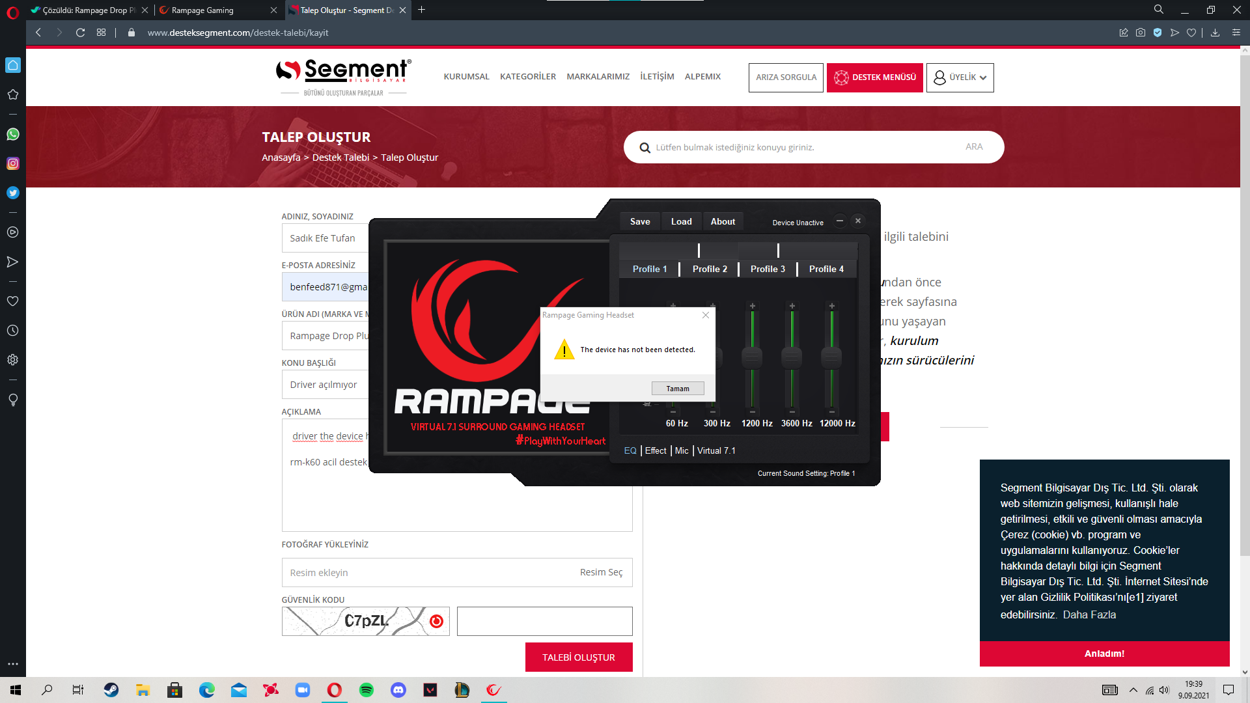Screen dimensions: 1250x703
Task: Open History clock icon in sidebar
Action: tap(13, 331)
